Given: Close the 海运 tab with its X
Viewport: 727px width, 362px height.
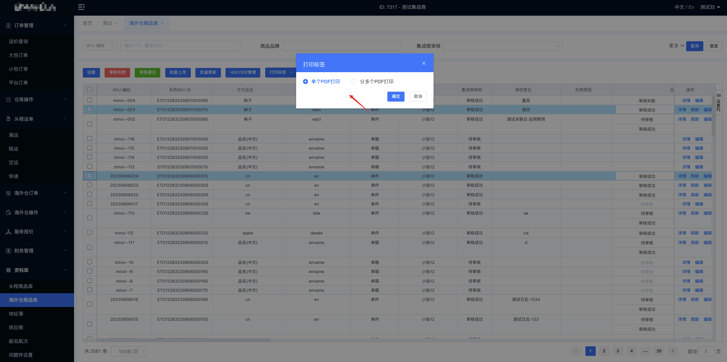Looking at the screenshot, I should point(116,23).
